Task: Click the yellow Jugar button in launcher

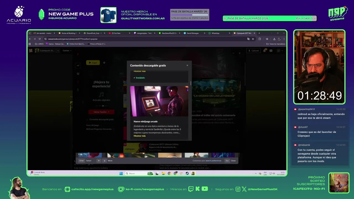Action: point(93,63)
